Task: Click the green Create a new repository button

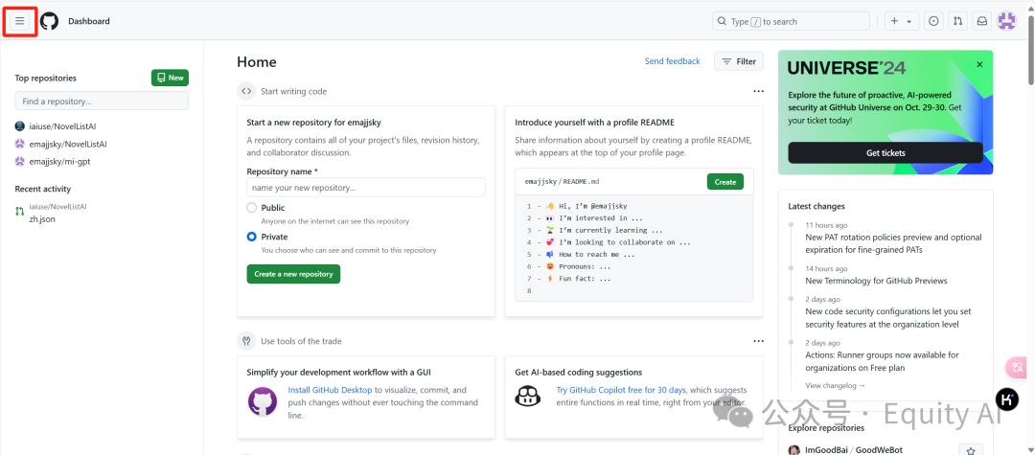Action: point(293,274)
